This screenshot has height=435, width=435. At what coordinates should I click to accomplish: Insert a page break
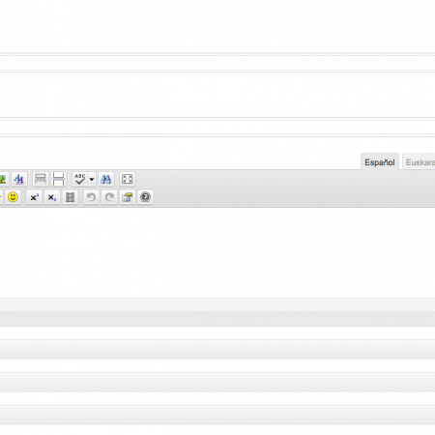(x=58, y=179)
